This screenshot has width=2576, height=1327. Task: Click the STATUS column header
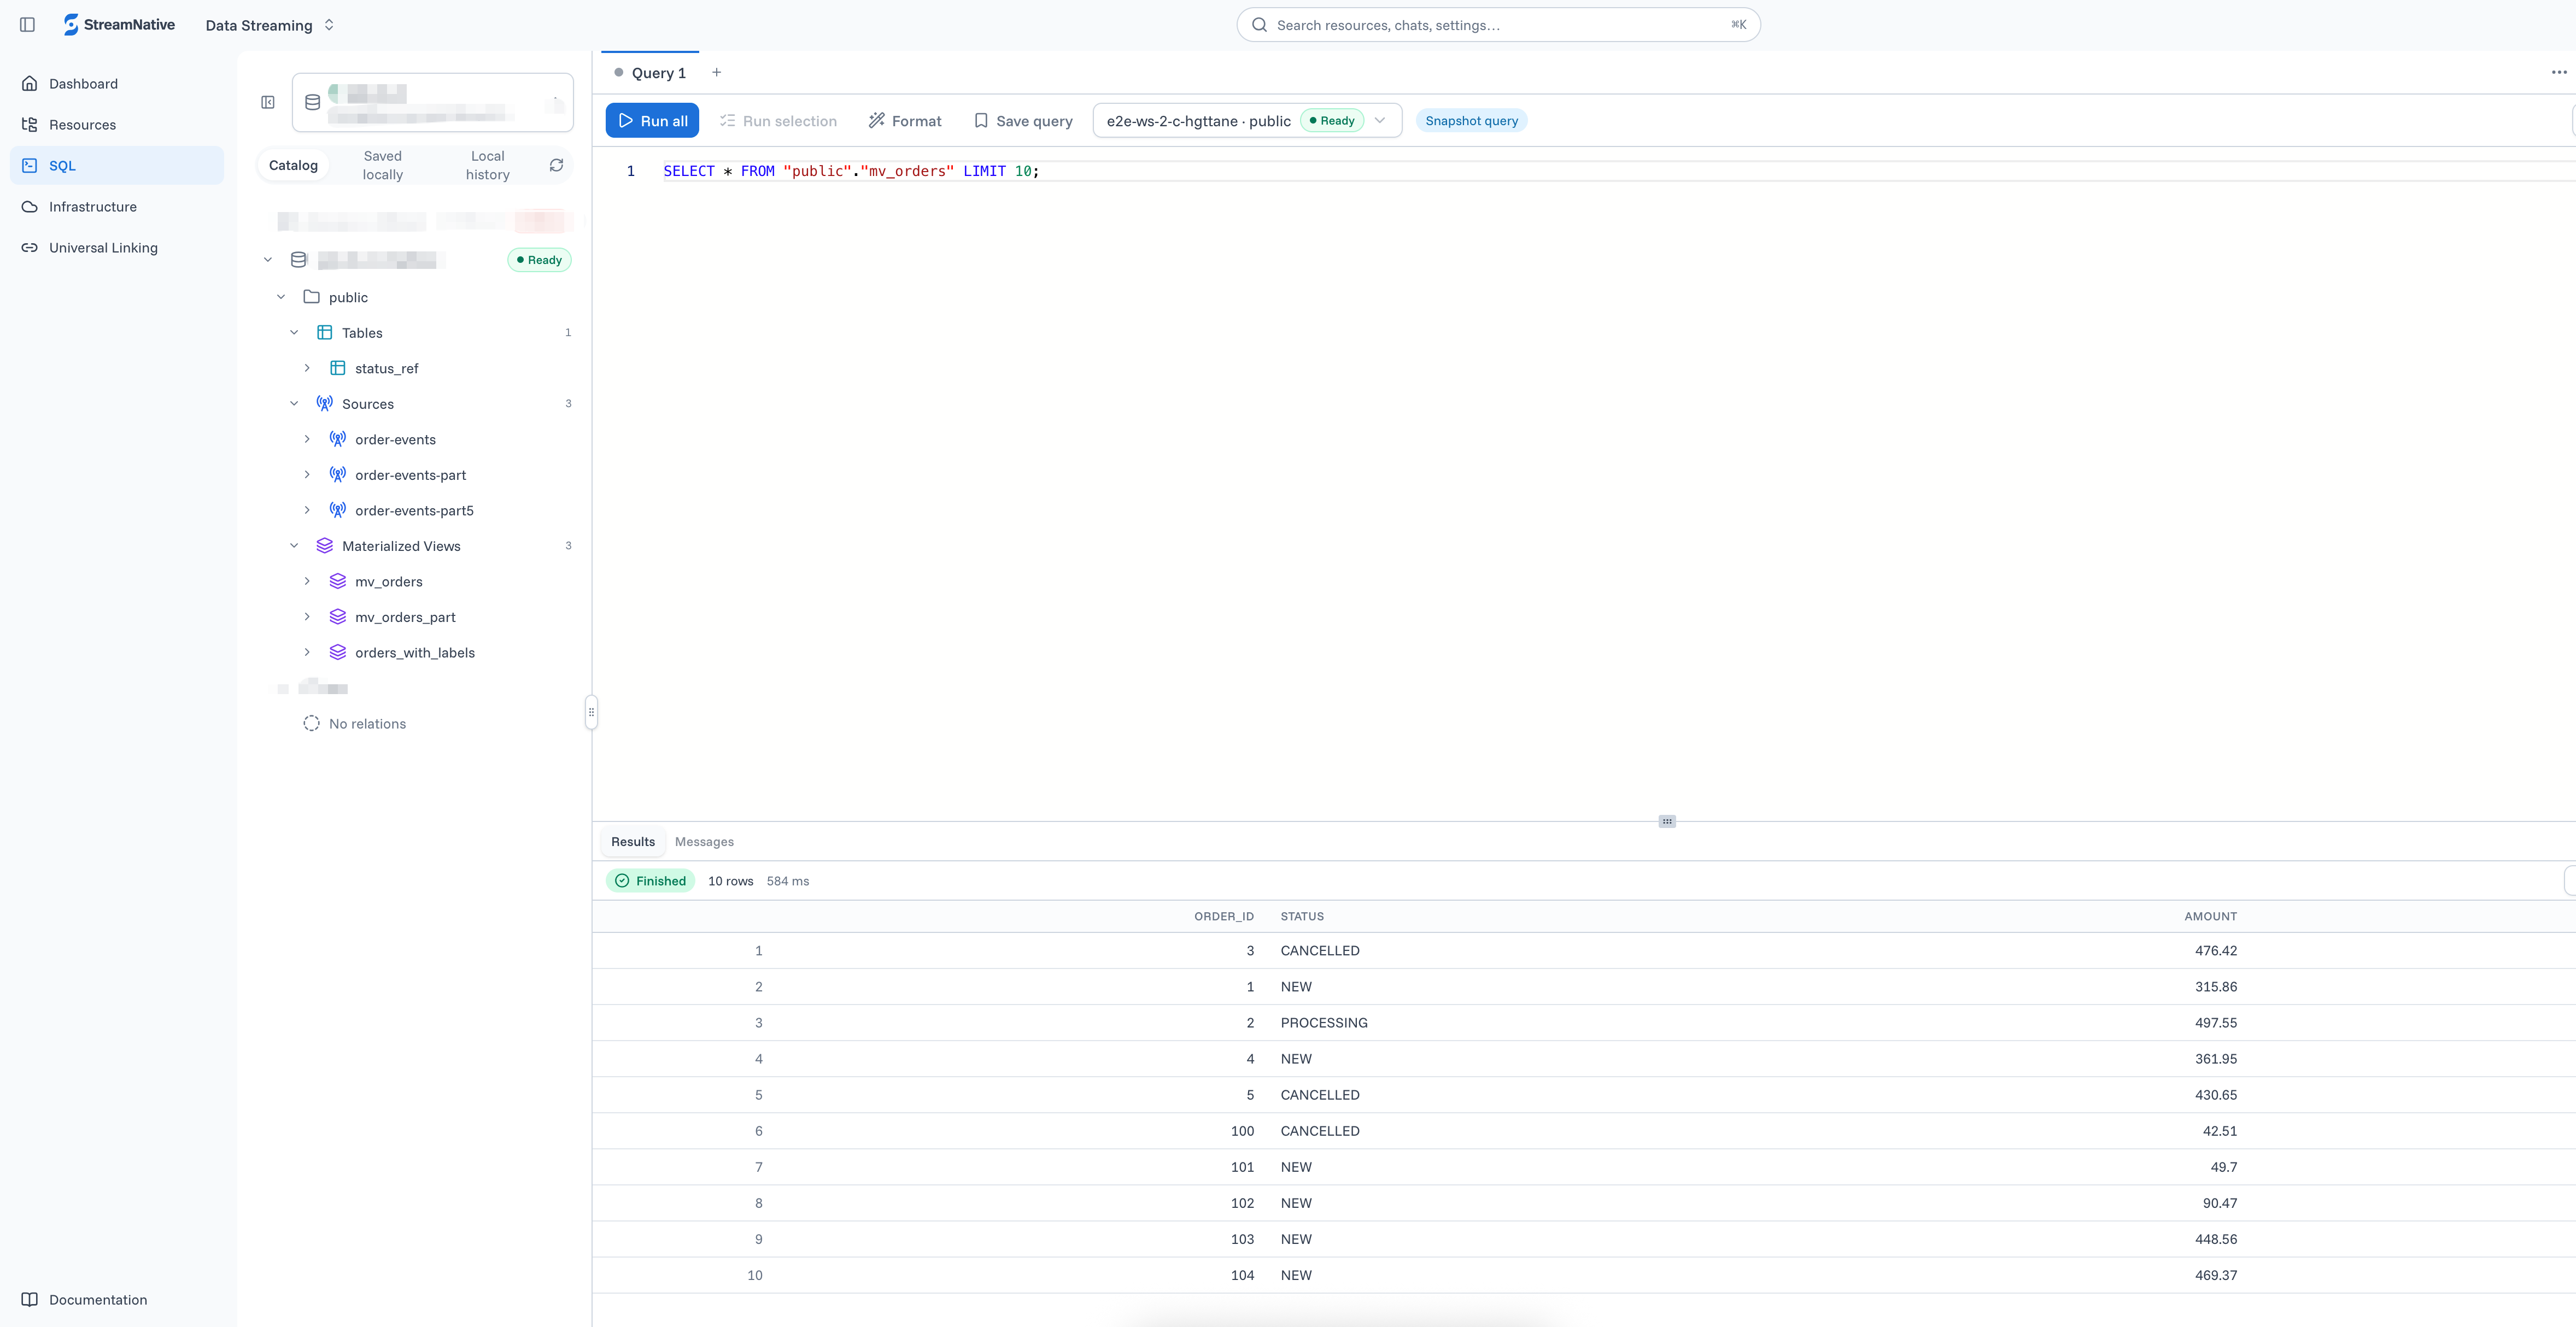coord(1302,917)
